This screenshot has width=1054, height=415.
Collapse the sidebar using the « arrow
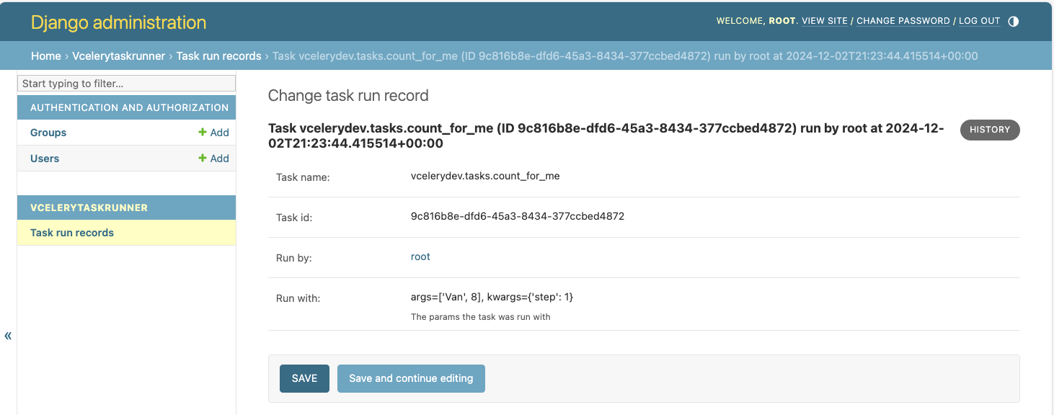pyautogui.click(x=7, y=335)
